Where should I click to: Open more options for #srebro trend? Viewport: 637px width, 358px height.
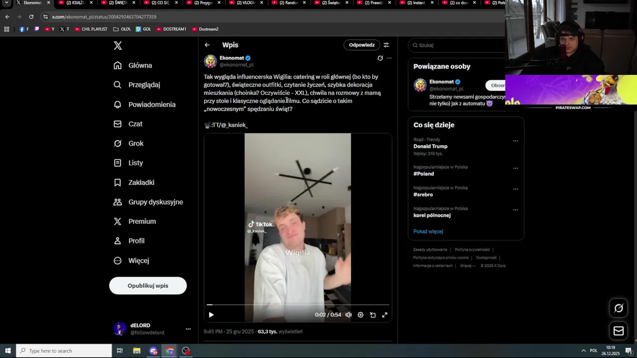(x=516, y=189)
